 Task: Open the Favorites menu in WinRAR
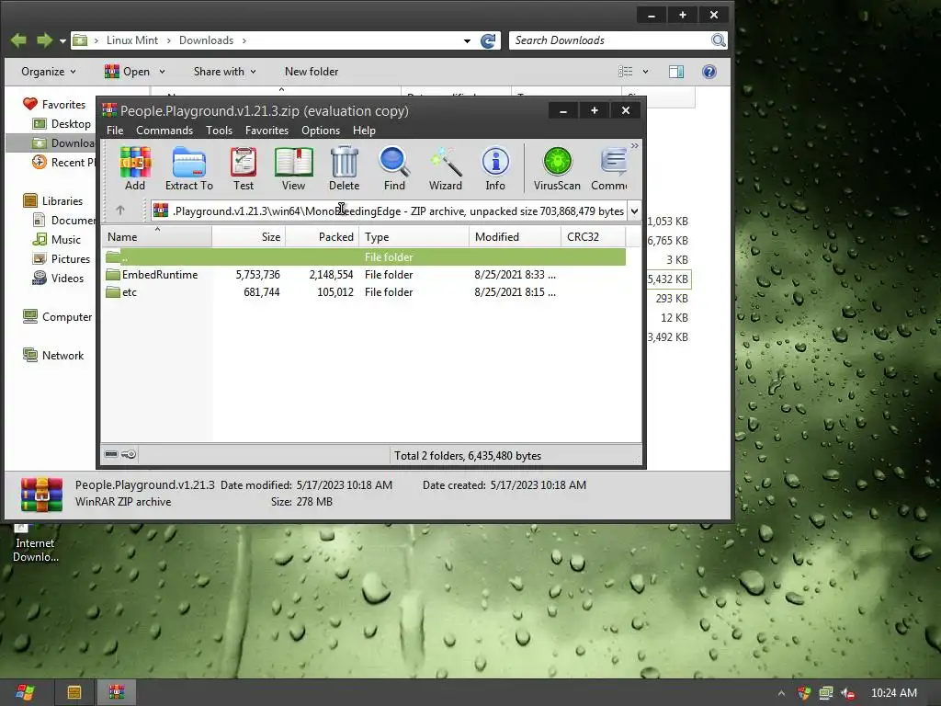266,131
